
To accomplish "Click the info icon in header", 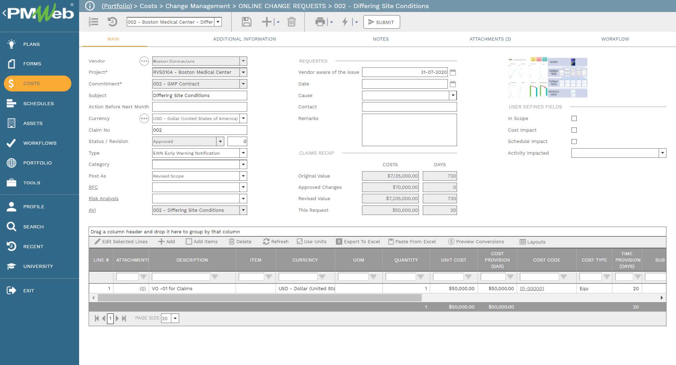I will point(90,6).
